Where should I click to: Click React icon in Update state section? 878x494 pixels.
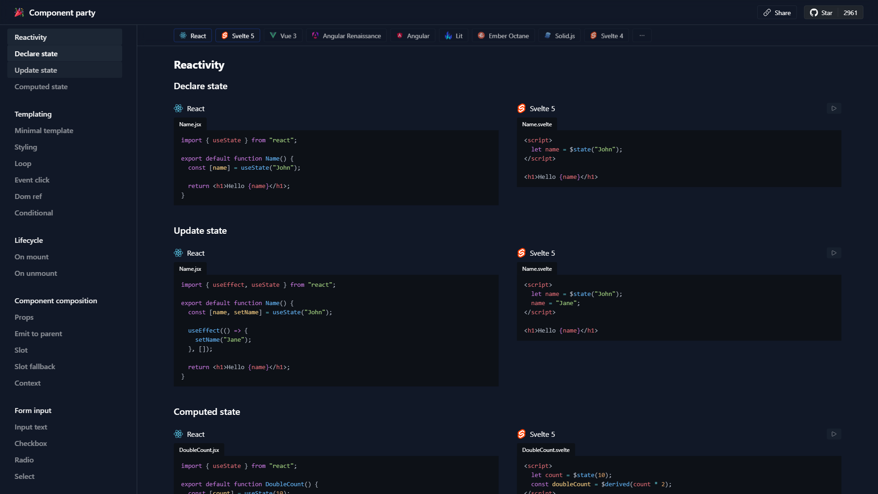pyautogui.click(x=178, y=253)
